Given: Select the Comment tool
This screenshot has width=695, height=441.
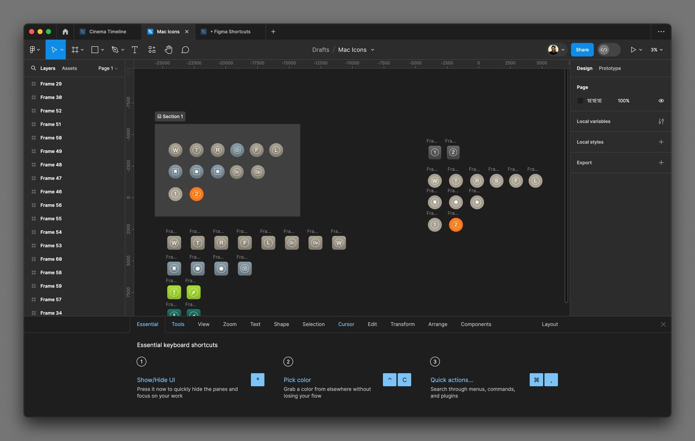Looking at the screenshot, I should pos(185,50).
